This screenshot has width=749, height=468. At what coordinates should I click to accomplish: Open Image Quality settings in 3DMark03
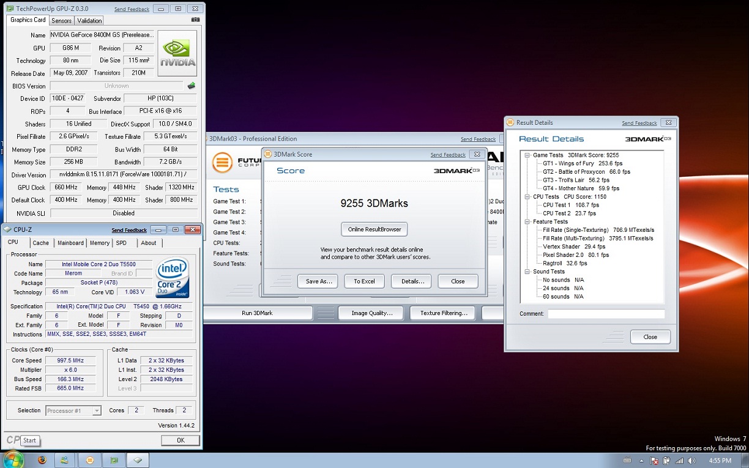[371, 313]
